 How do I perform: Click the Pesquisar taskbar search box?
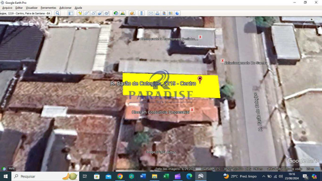45,176
